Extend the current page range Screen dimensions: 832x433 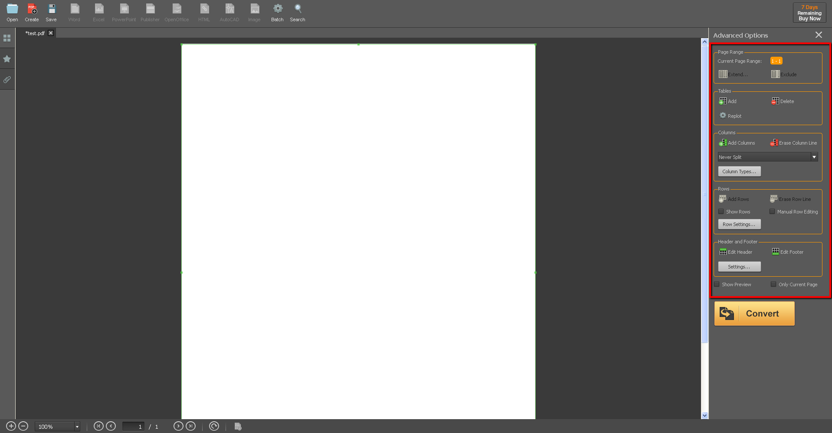pyautogui.click(x=733, y=74)
